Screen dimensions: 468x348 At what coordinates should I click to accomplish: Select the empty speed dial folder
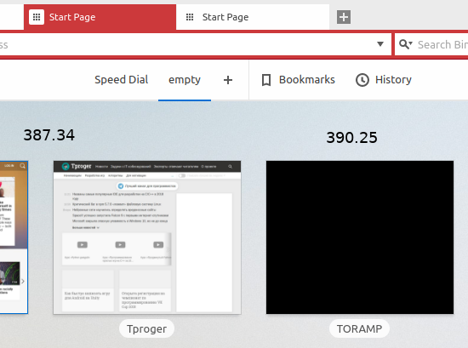tap(185, 80)
